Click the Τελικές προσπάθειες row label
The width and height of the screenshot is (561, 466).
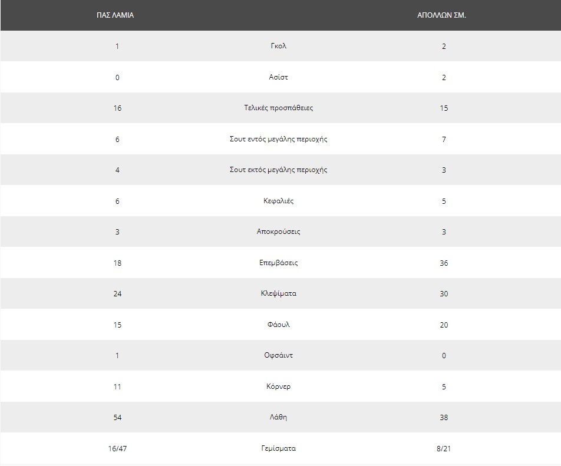pos(278,108)
